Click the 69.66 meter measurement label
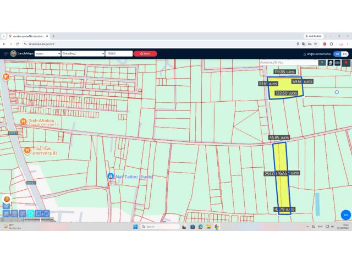Screen dimensions: 352x264 point(302,81)
